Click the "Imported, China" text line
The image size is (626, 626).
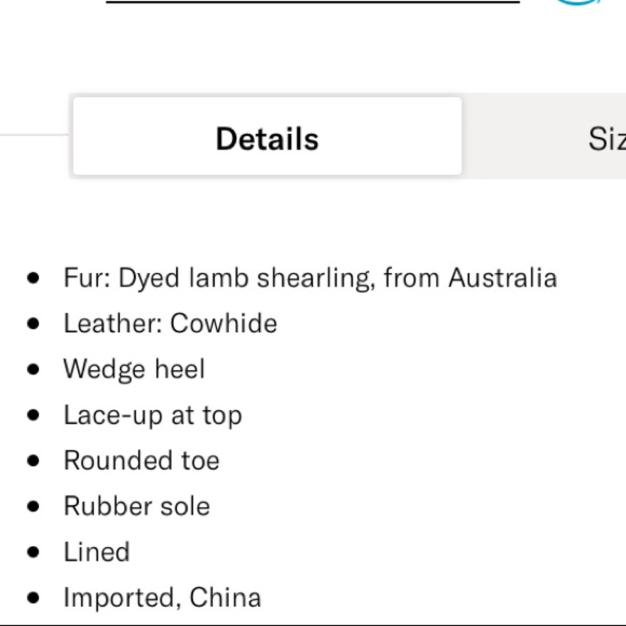coord(162,598)
